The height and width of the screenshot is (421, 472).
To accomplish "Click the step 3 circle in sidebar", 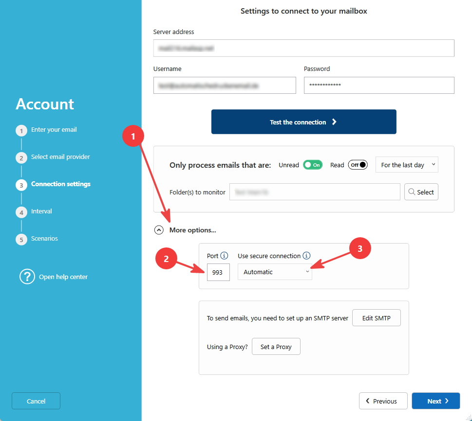I will point(21,185).
